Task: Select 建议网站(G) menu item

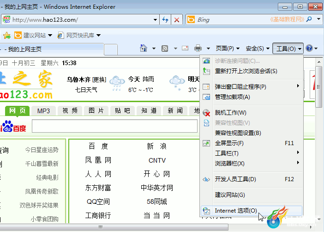Action: 251,195
